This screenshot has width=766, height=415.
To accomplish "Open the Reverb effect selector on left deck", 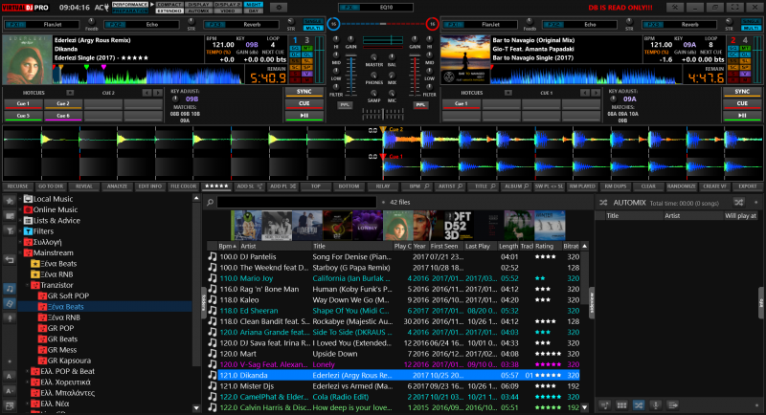I will (x=252, y=24).
